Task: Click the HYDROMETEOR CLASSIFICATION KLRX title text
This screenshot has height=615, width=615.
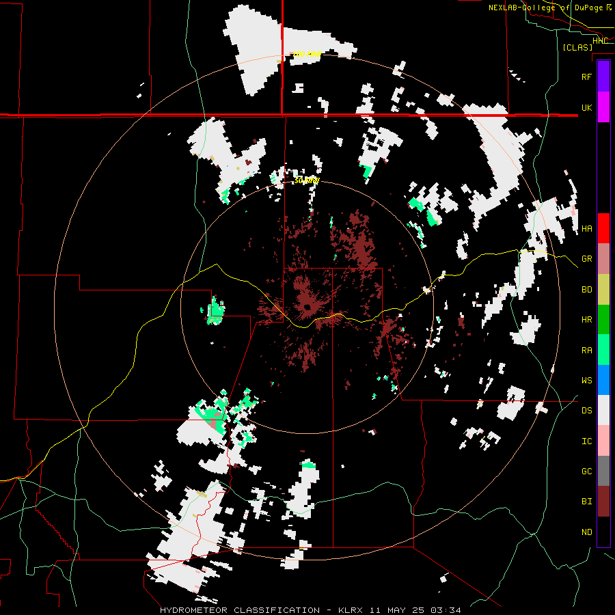Action: click(310, 610)
